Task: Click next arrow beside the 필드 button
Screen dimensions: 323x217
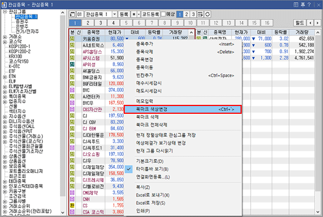Action: (317, 23)
